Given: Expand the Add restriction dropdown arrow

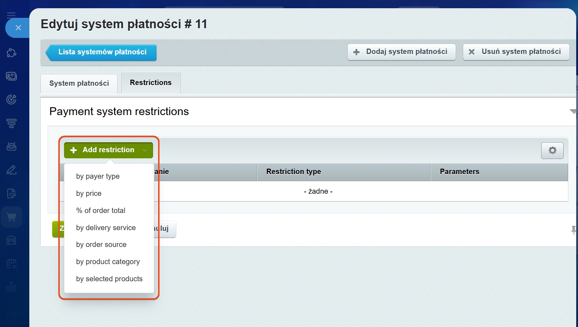Looking at the screenshot, I should pos(145,150).
